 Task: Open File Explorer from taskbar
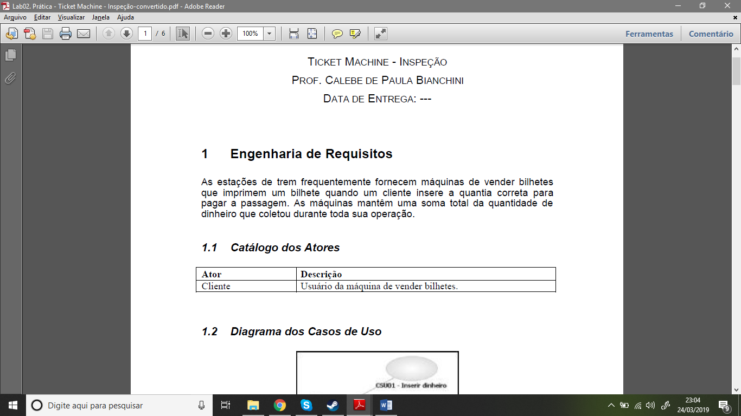pos(253,405)
